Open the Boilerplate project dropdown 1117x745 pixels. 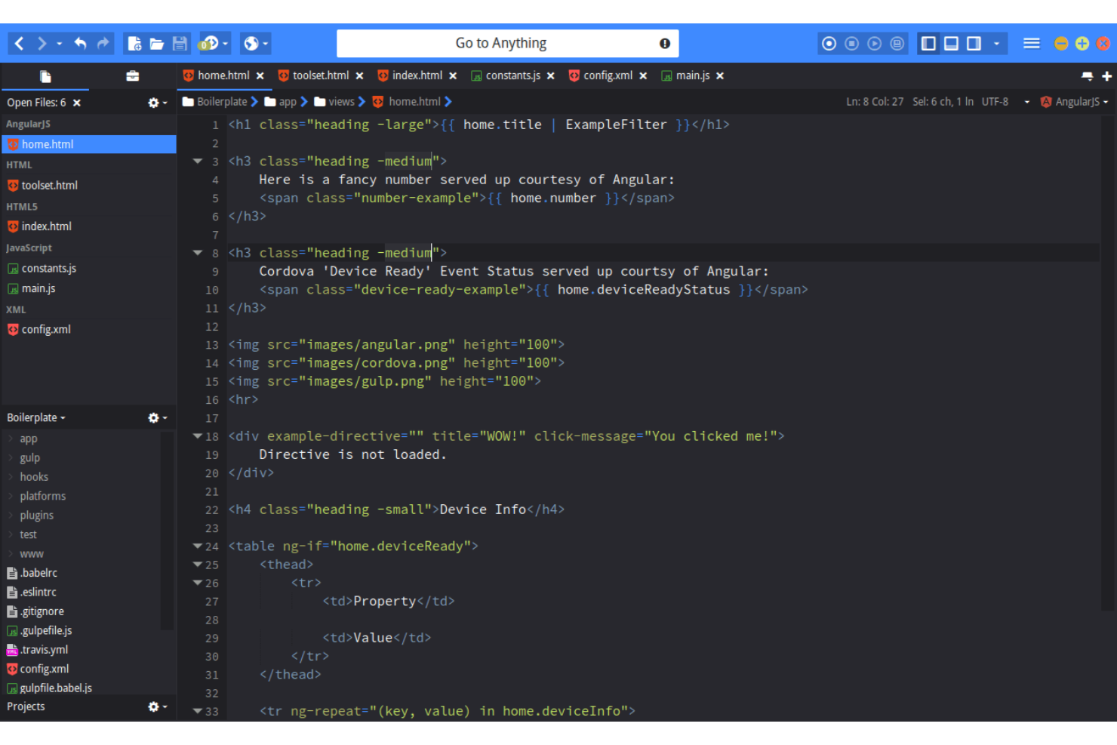pos(36,417)
